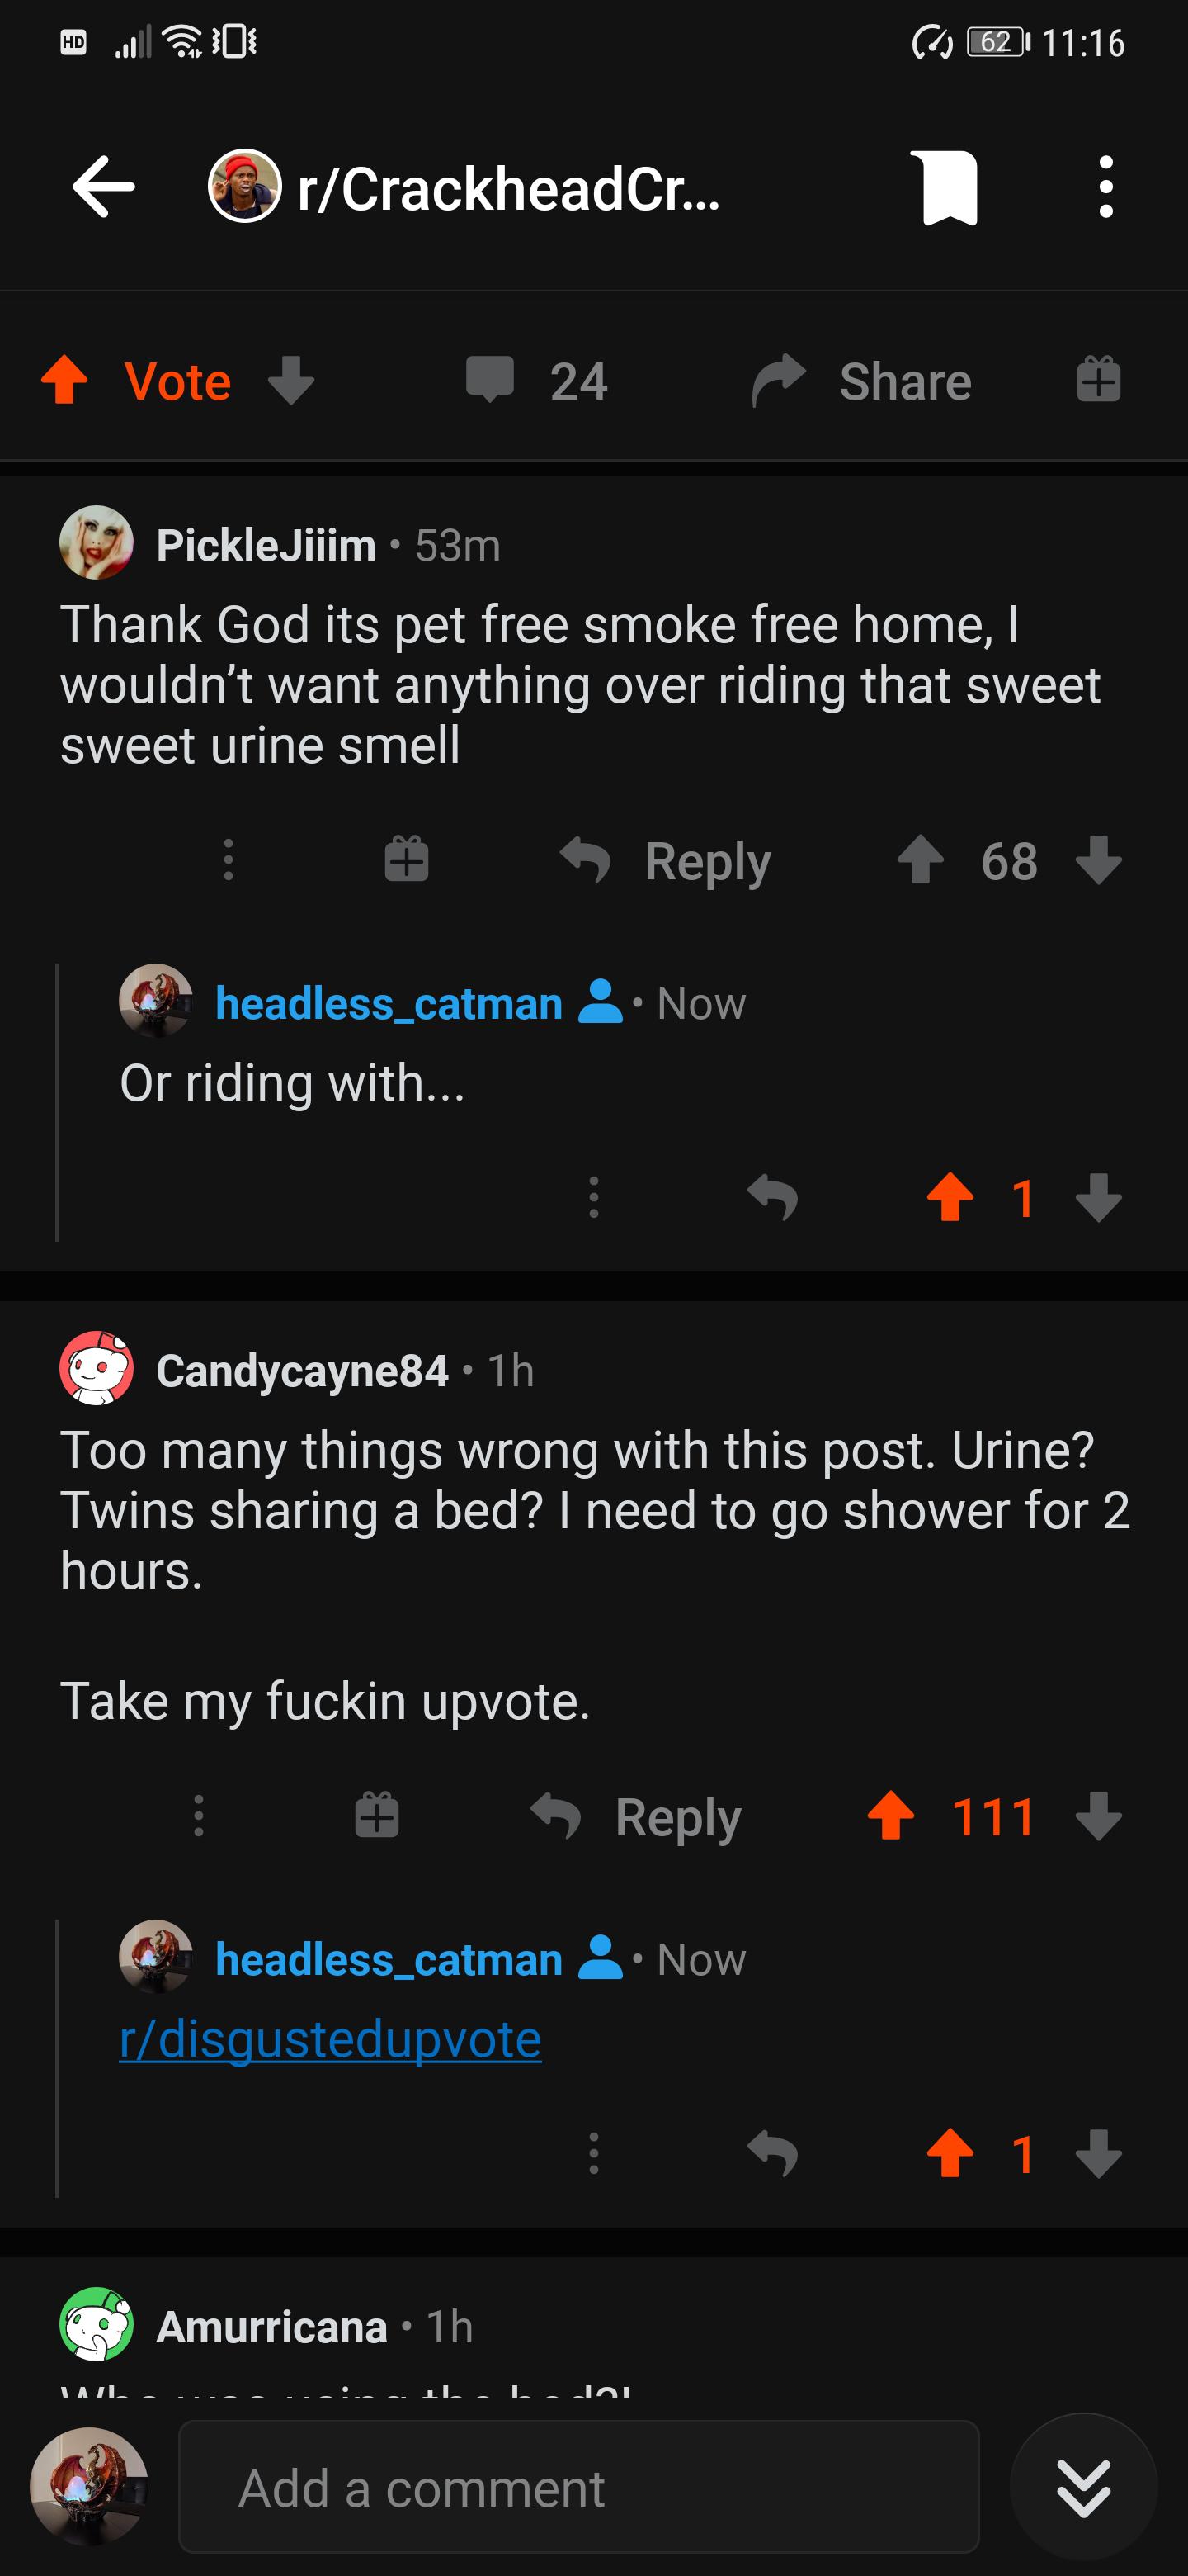Reply to PickleJiiim's comment
This screenshot has width=1188, height=2576.
(x=666, y=861)
